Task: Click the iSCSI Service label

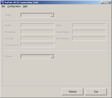Action: pos(11,45)
